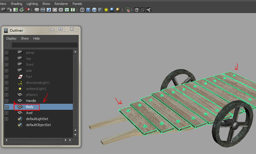The image size is (256, 154).
Task: Select Smooth Shade All blue cube icon
Action: click(88, 10)
